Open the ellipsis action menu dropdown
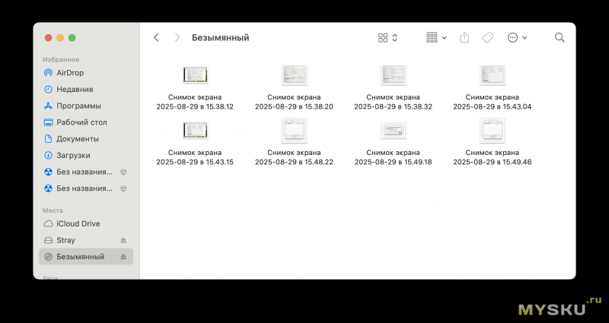The height and width of the screenshot is (323, 609). point(517,37)
